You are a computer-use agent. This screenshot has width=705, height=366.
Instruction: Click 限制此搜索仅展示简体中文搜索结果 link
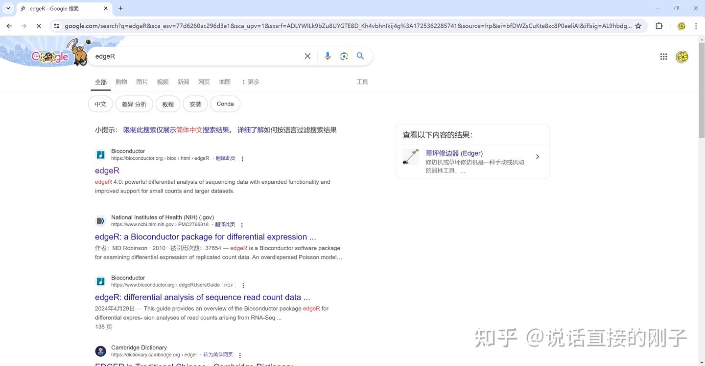point(176,130)
